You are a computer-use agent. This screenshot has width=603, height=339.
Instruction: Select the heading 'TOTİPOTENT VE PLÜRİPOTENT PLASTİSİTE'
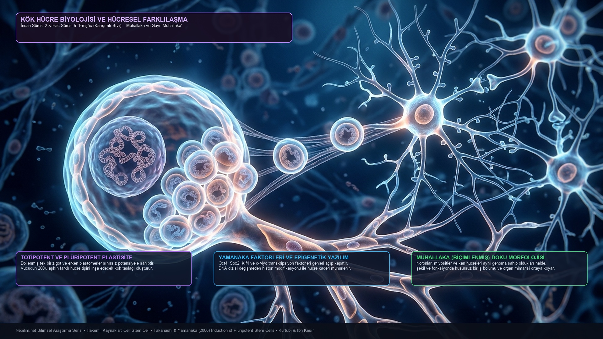point(76,257)
